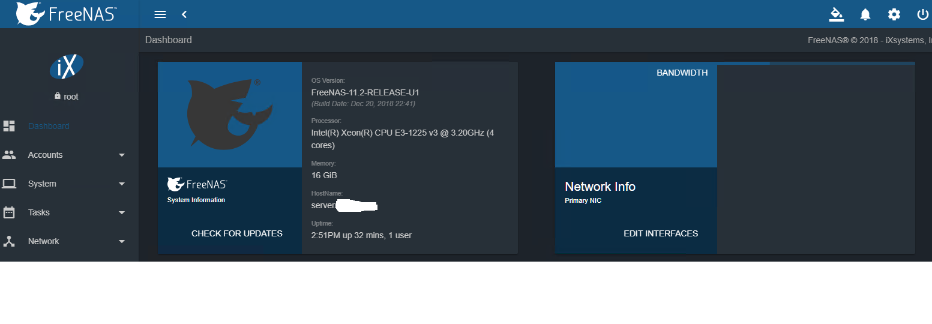The width and height of the screenshot is (932, 324).
Task: Click CHECK FOR UPDATES button
Action: (x=237, y=233)
